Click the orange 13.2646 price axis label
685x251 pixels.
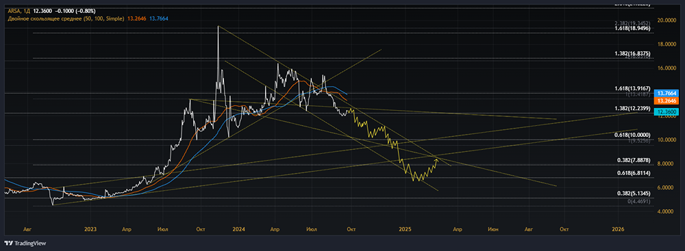pyautogui.click(x=667, y=101)
